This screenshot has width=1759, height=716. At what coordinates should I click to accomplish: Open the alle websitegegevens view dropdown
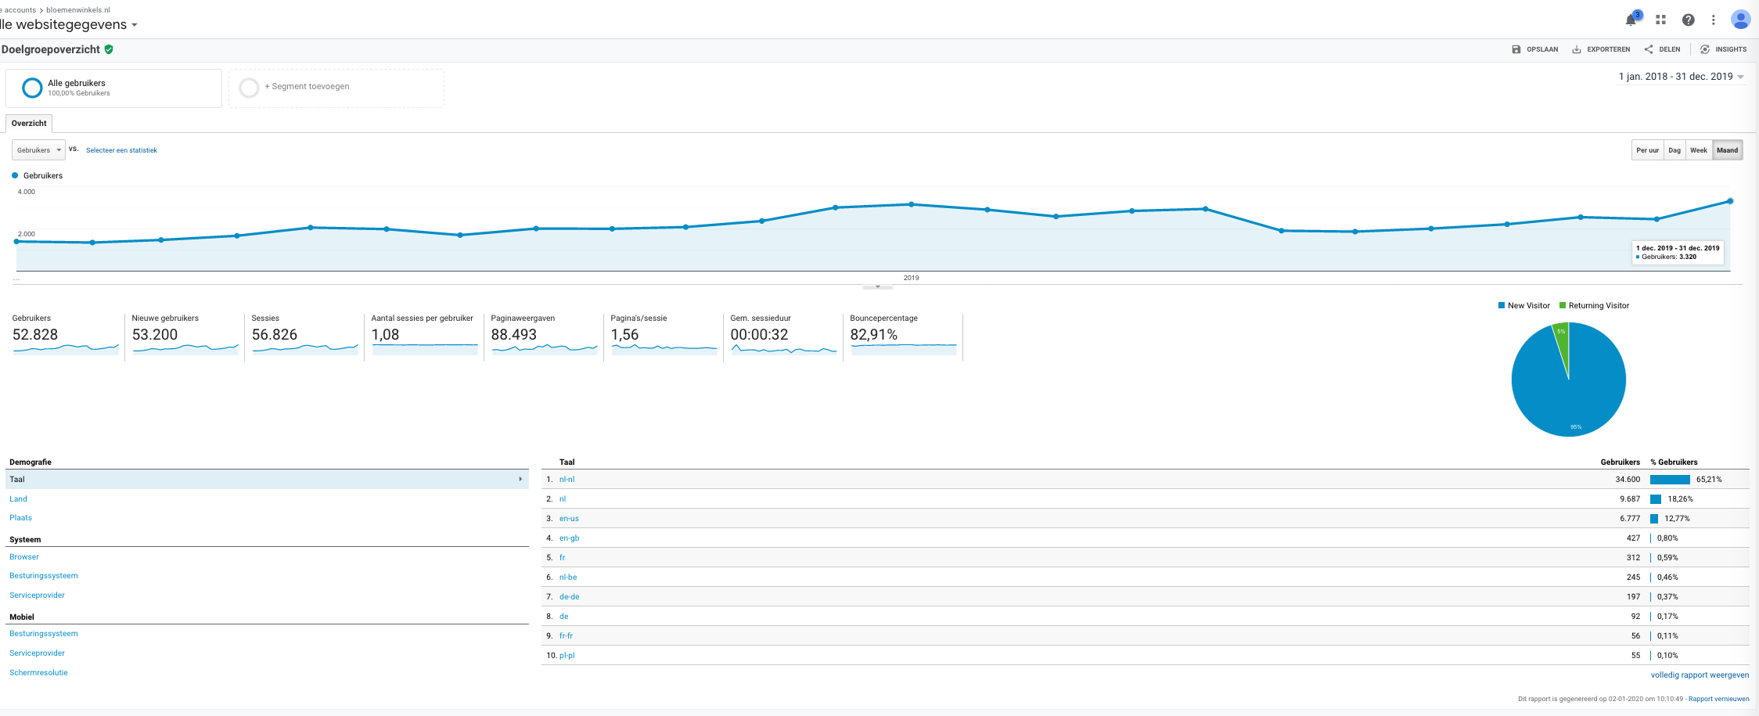[69, 24]
